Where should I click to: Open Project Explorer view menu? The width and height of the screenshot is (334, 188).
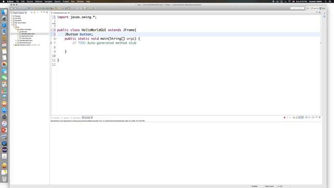[42, 13]
